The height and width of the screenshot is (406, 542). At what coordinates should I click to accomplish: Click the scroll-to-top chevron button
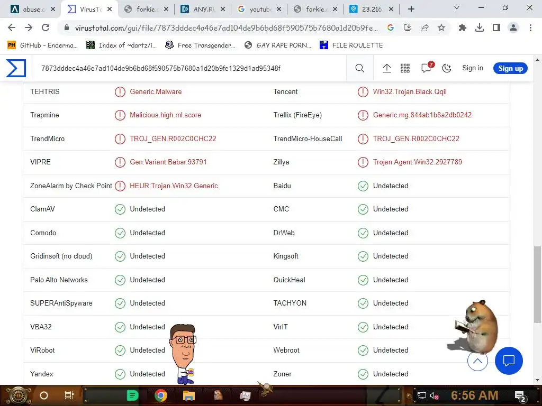[x=477, y=361]
